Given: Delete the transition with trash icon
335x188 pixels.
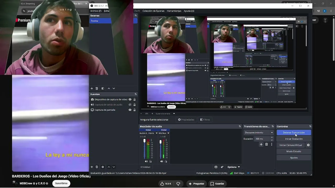Looking at the screenshot, I should click(x=266, y=144).
